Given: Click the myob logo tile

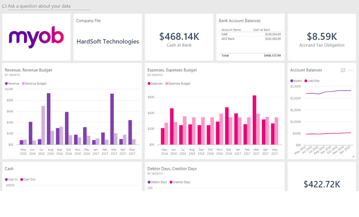Looking at the screenshot, I should [x=36, y=37].
